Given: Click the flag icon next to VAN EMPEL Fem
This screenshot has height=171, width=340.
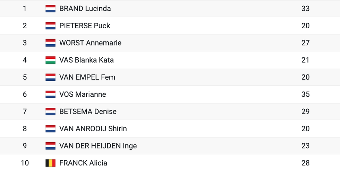Looking at the screenshot, I should pyautogui.click(x=51, y=77).
